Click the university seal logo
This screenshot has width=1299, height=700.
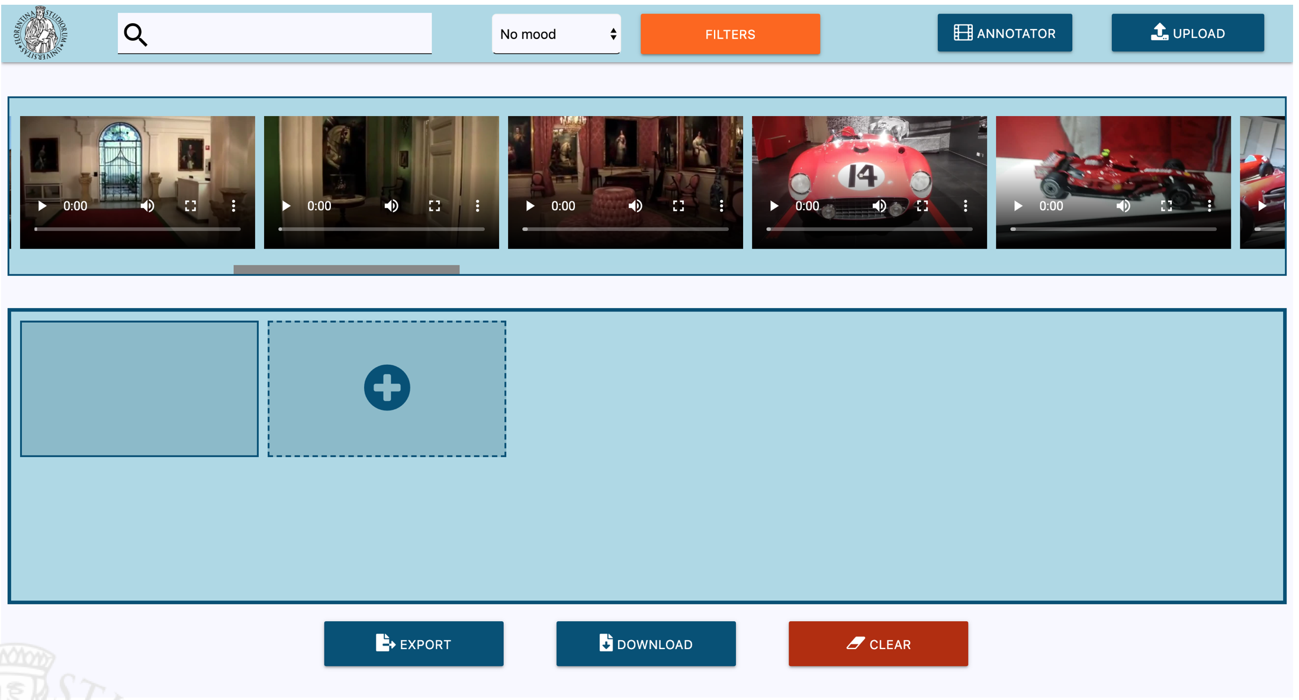[41, 33]
